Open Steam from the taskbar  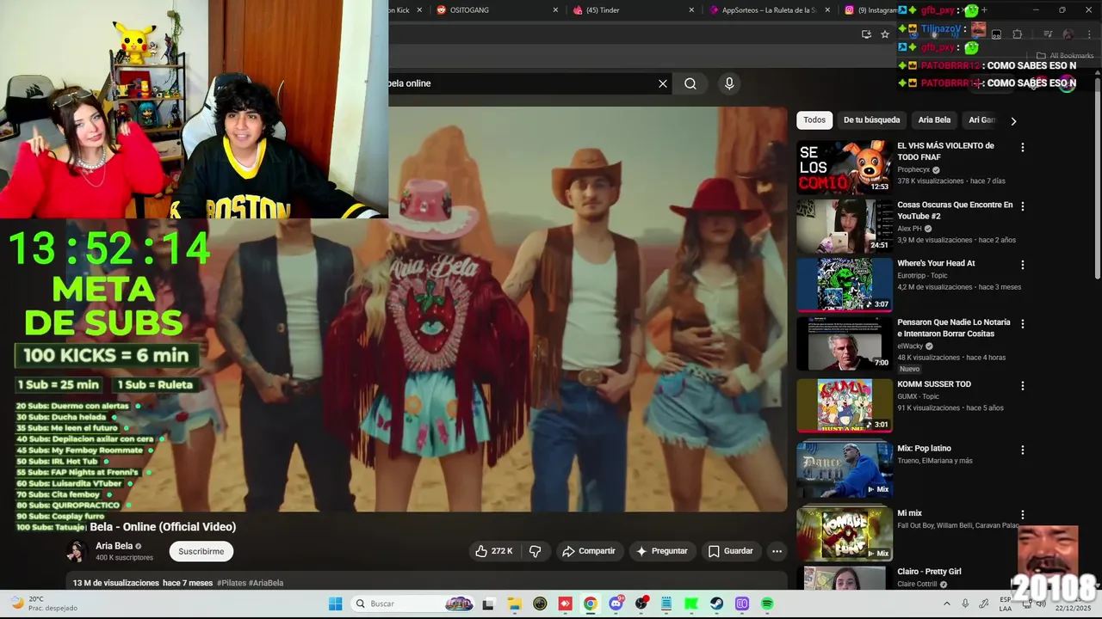click(716, 604)
